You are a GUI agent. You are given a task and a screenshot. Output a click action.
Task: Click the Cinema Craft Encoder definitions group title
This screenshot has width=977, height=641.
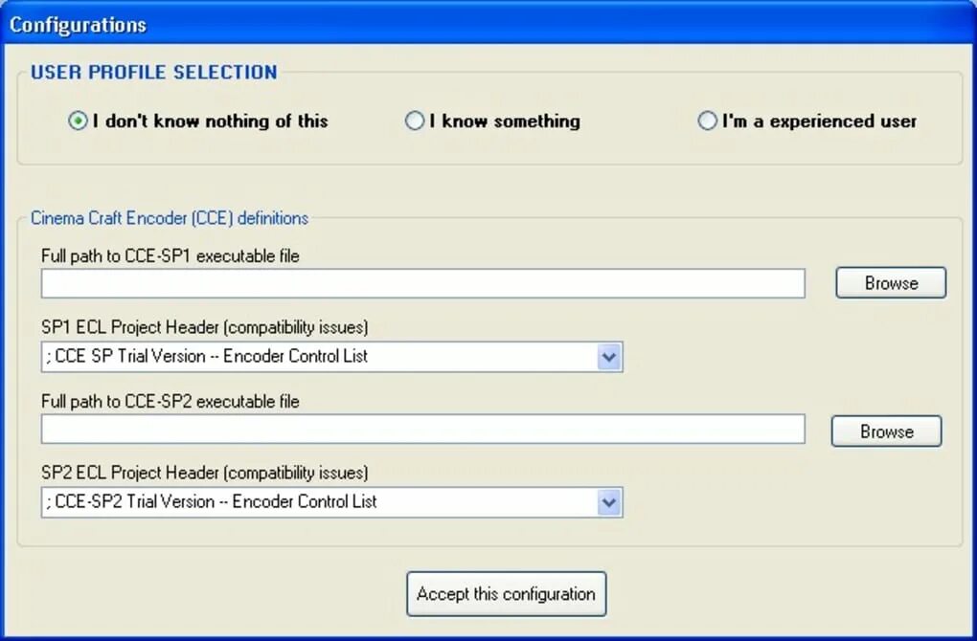click(x=170, y=218)
